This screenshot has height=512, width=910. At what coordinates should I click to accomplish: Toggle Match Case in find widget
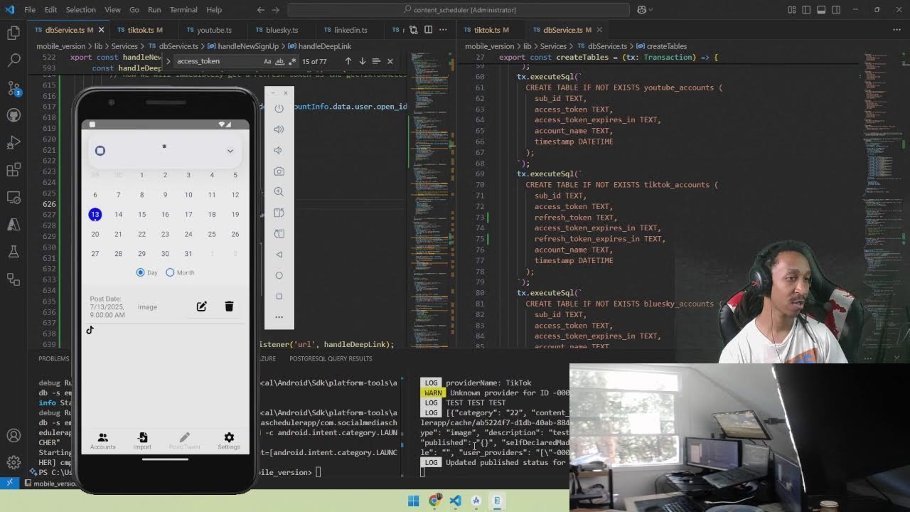pos(267,61)
